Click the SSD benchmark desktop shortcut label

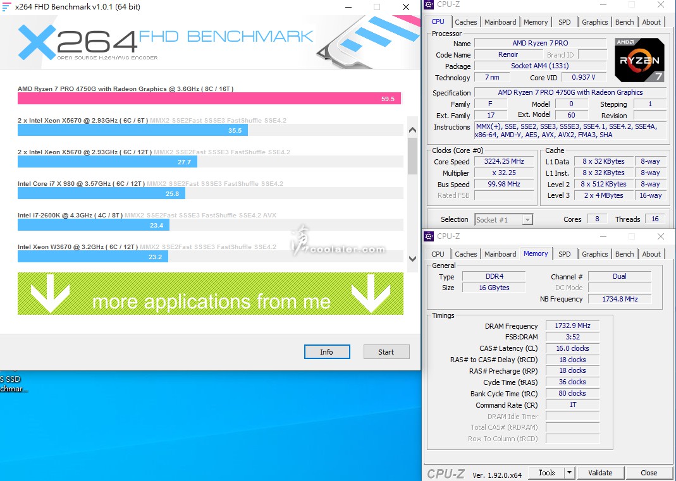point(14,384)
